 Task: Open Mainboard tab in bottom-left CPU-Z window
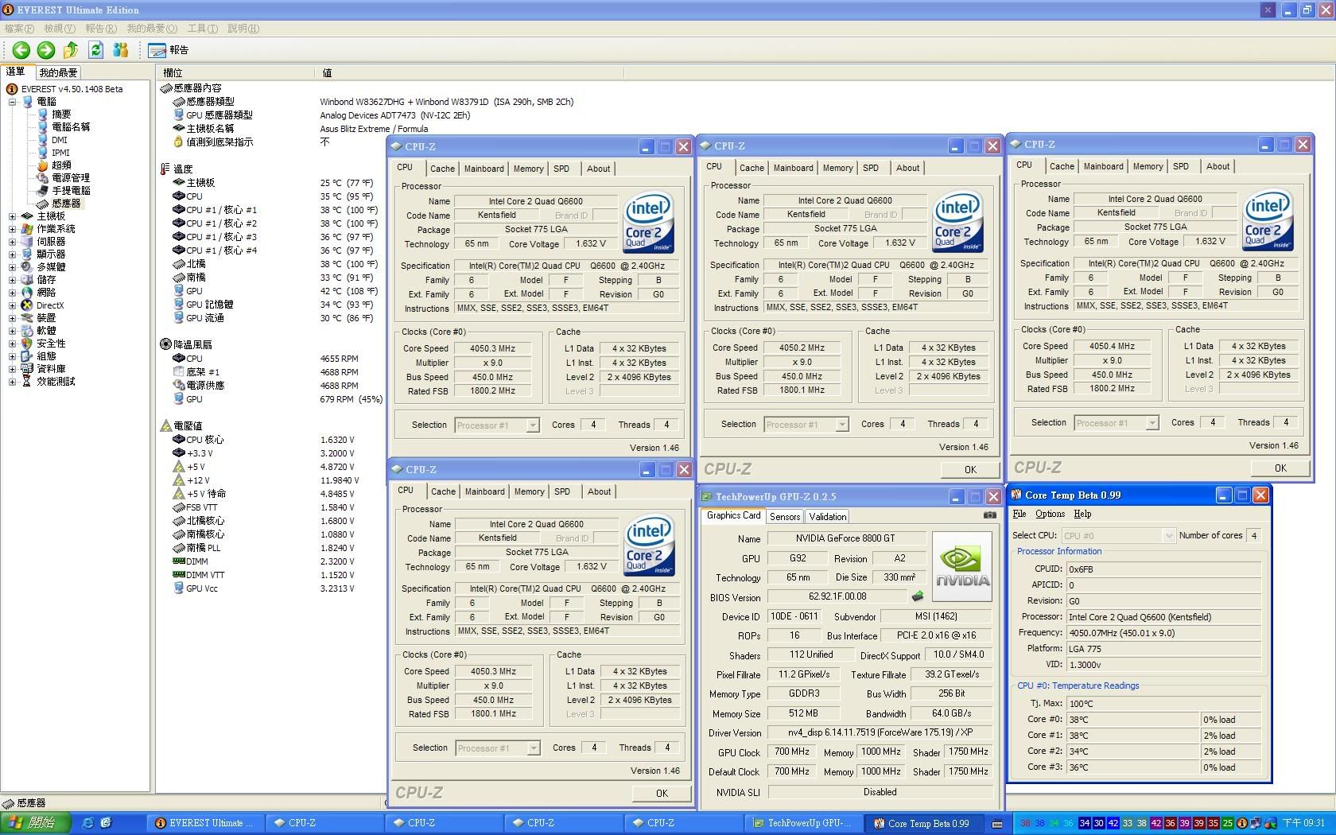coord(484,491)
